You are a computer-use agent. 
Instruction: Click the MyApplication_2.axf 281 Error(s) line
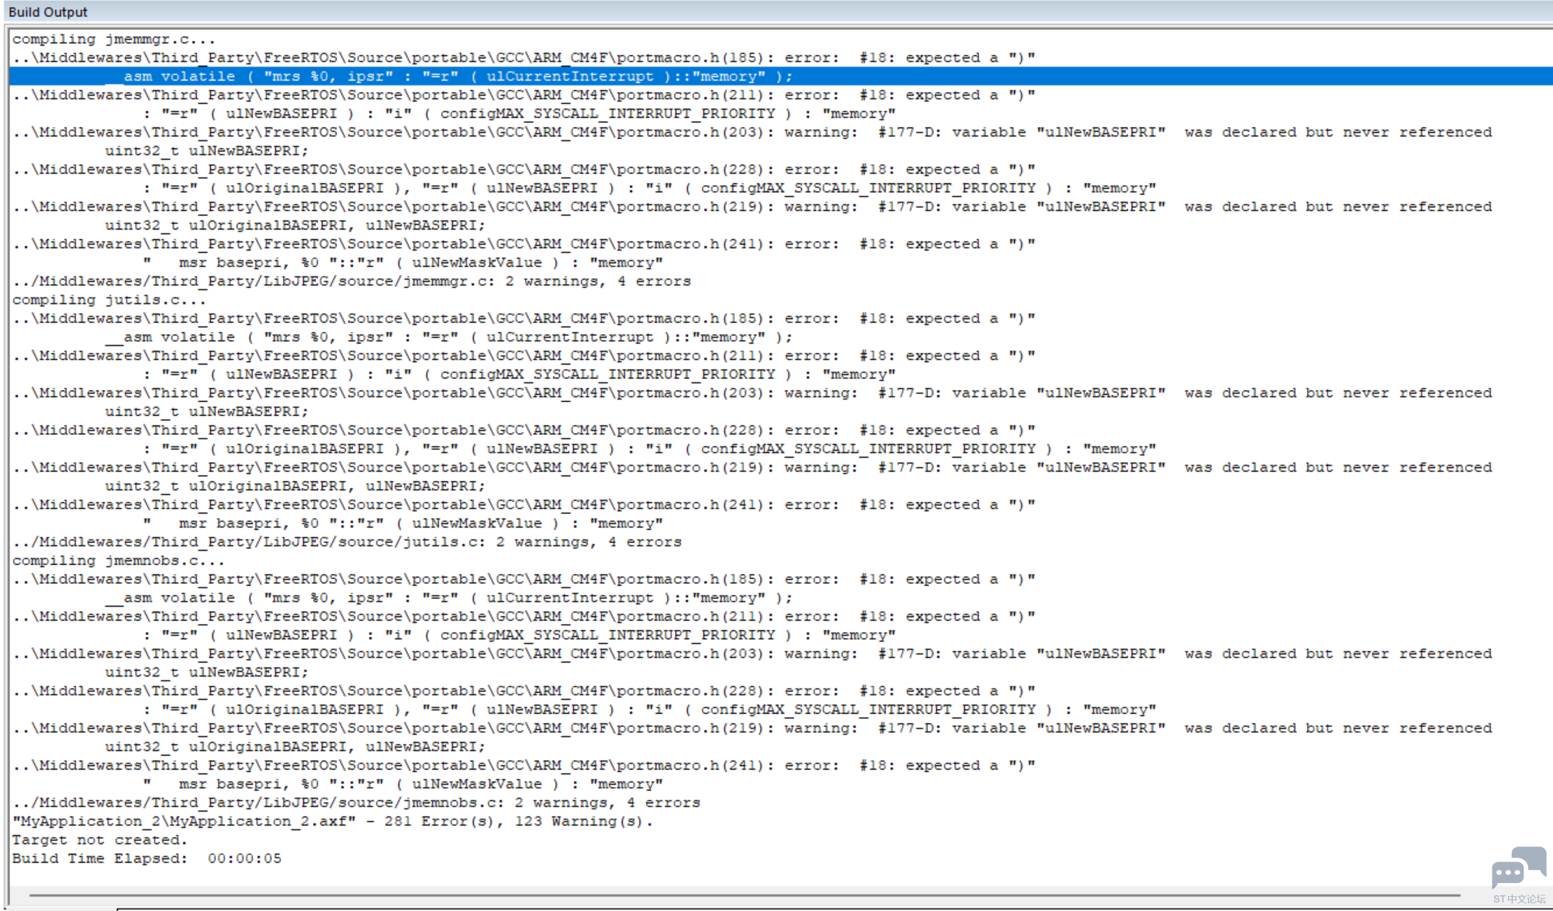coord(333,821)
